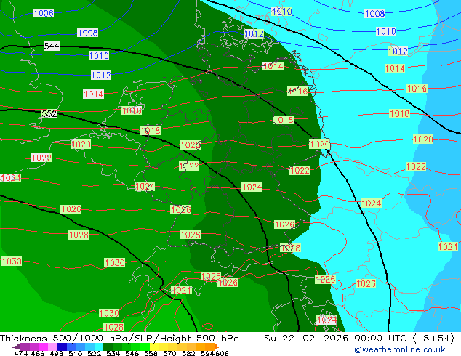Pick the darkest green legend swatch
The width and height of the screenshot is (461, 356).
108,347
